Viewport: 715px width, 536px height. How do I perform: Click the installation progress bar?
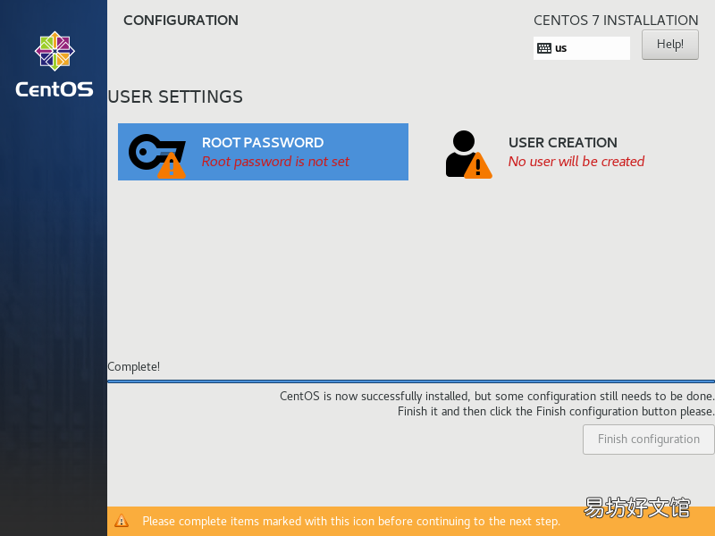[x=411, y=381]
